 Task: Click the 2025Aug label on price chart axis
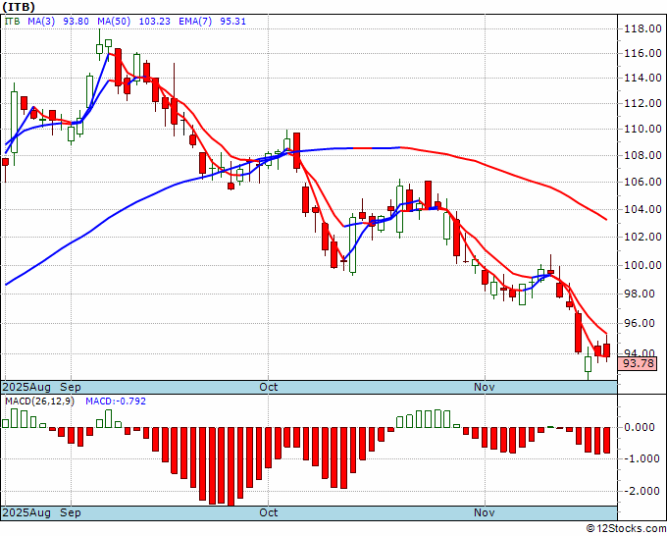[26, 387]
